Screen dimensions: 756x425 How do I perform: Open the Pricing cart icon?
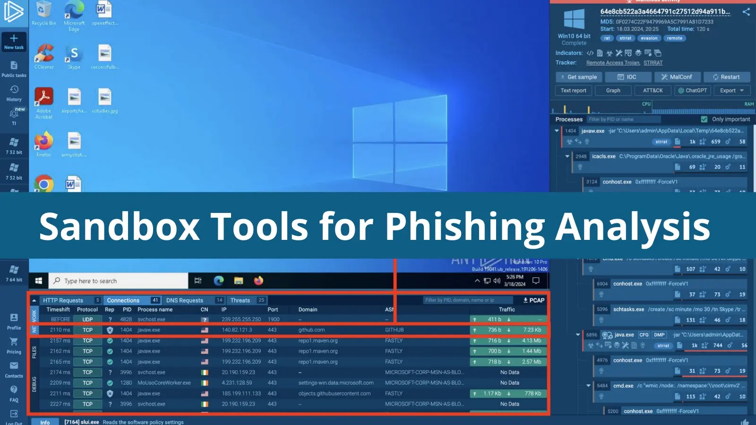pos(14,341)
